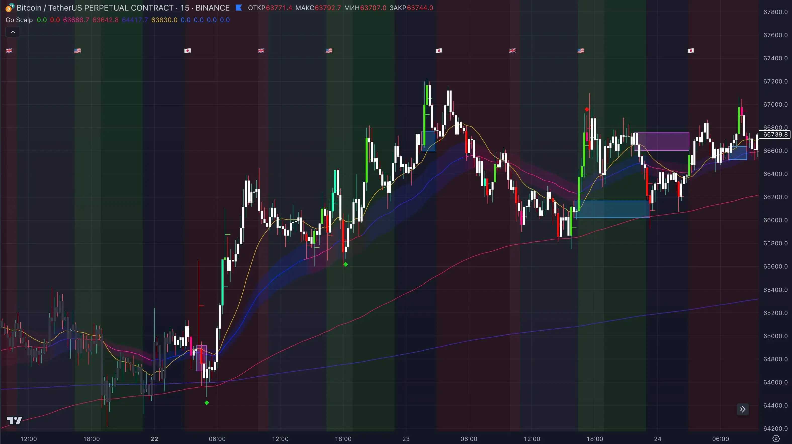Click the 67800.0 label on price scale
Image resolution: width=792 pixels, height=444 pixels.
point(775,12)
